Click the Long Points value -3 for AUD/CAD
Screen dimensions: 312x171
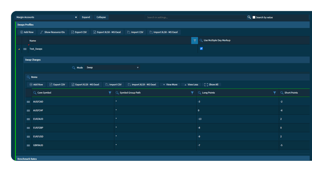tap(199, 102)
